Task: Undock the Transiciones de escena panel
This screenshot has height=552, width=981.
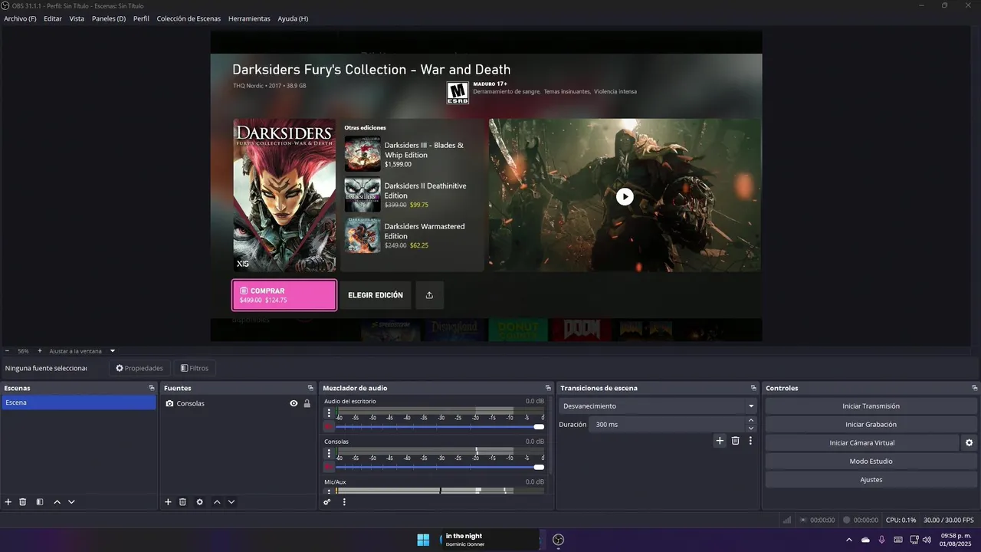Action: (753, 388)
